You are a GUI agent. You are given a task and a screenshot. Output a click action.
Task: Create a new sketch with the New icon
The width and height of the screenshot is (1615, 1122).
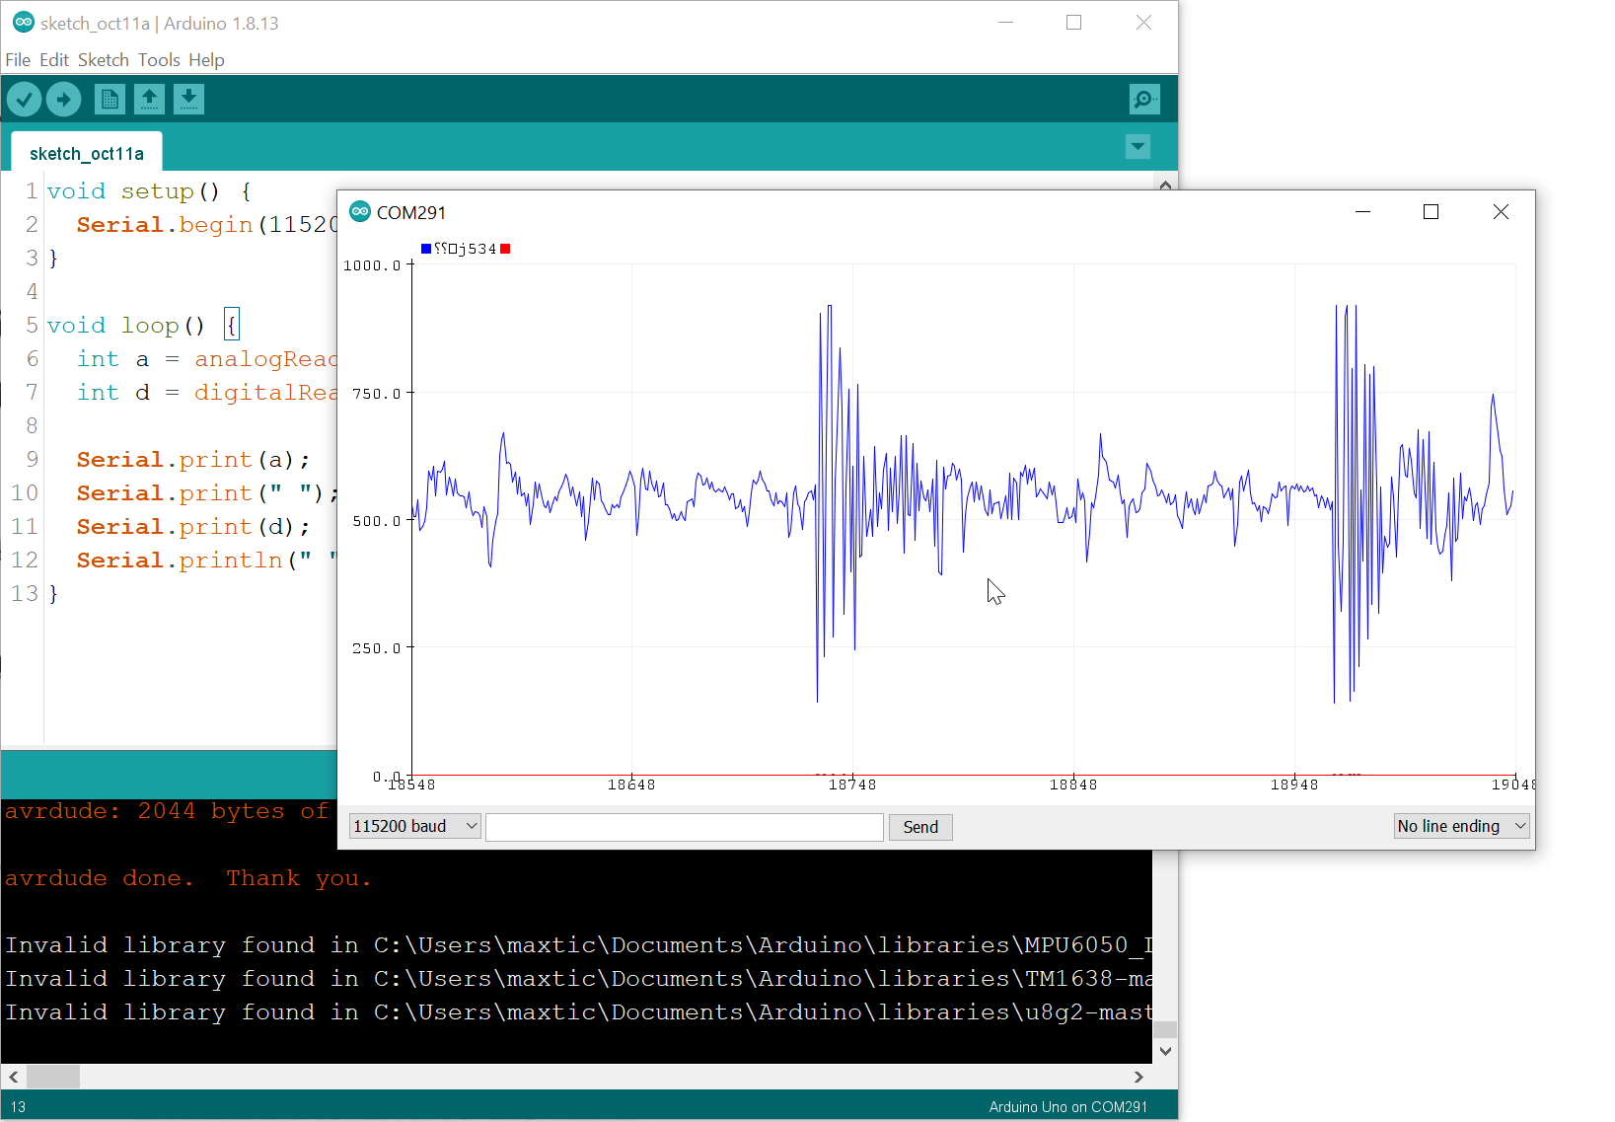point(110,99)
